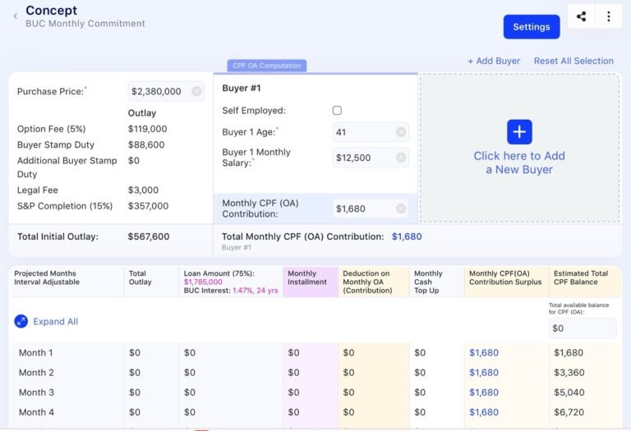
Task: Edit the Monthly CPF (OA) Contribution input $1,680
Action: pyautogui.click(x=371, y=209)
